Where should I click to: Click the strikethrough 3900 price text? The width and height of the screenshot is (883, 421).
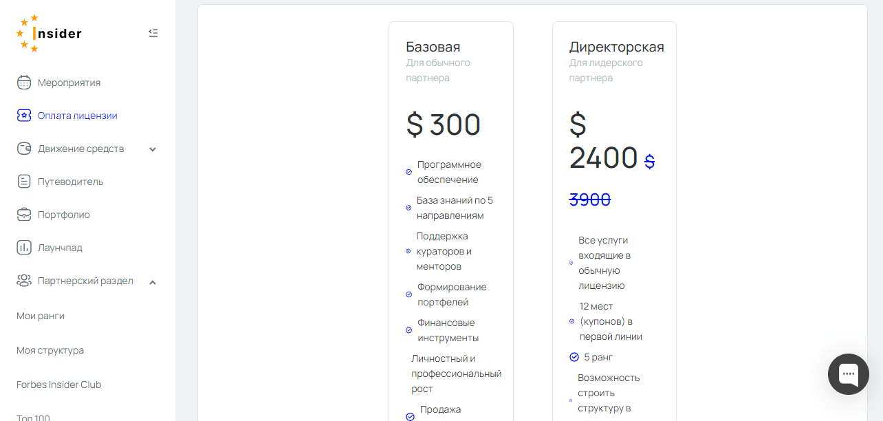(589, 199)
